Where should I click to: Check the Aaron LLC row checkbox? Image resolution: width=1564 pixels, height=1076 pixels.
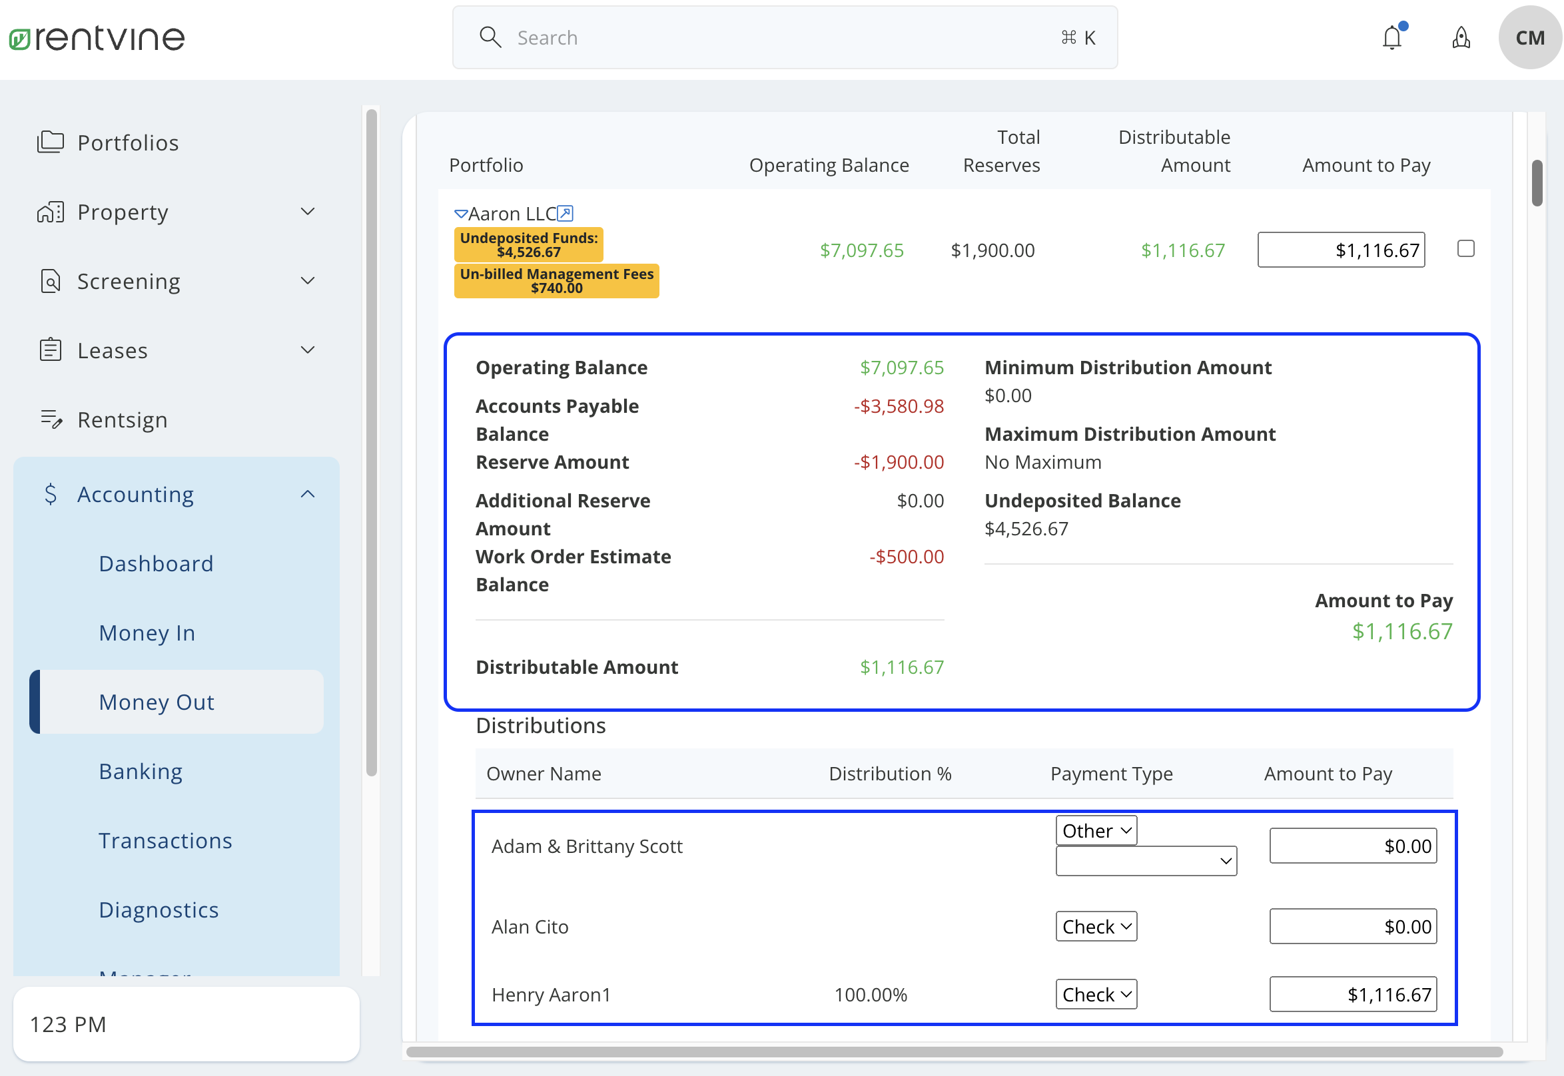[x=1465, y=249]
